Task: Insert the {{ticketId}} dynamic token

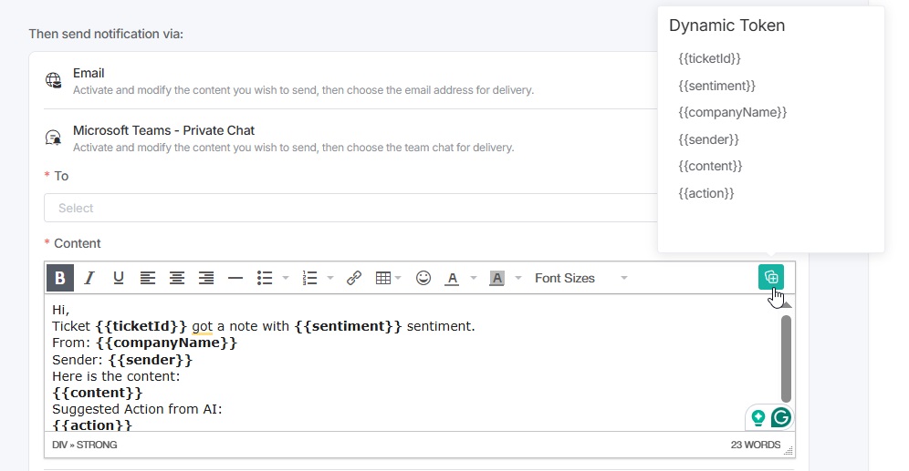Action: [x=709, y=58]
